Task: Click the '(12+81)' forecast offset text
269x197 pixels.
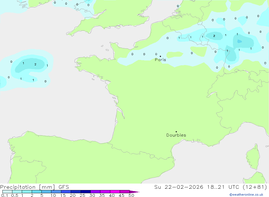Action: (255, 187)
